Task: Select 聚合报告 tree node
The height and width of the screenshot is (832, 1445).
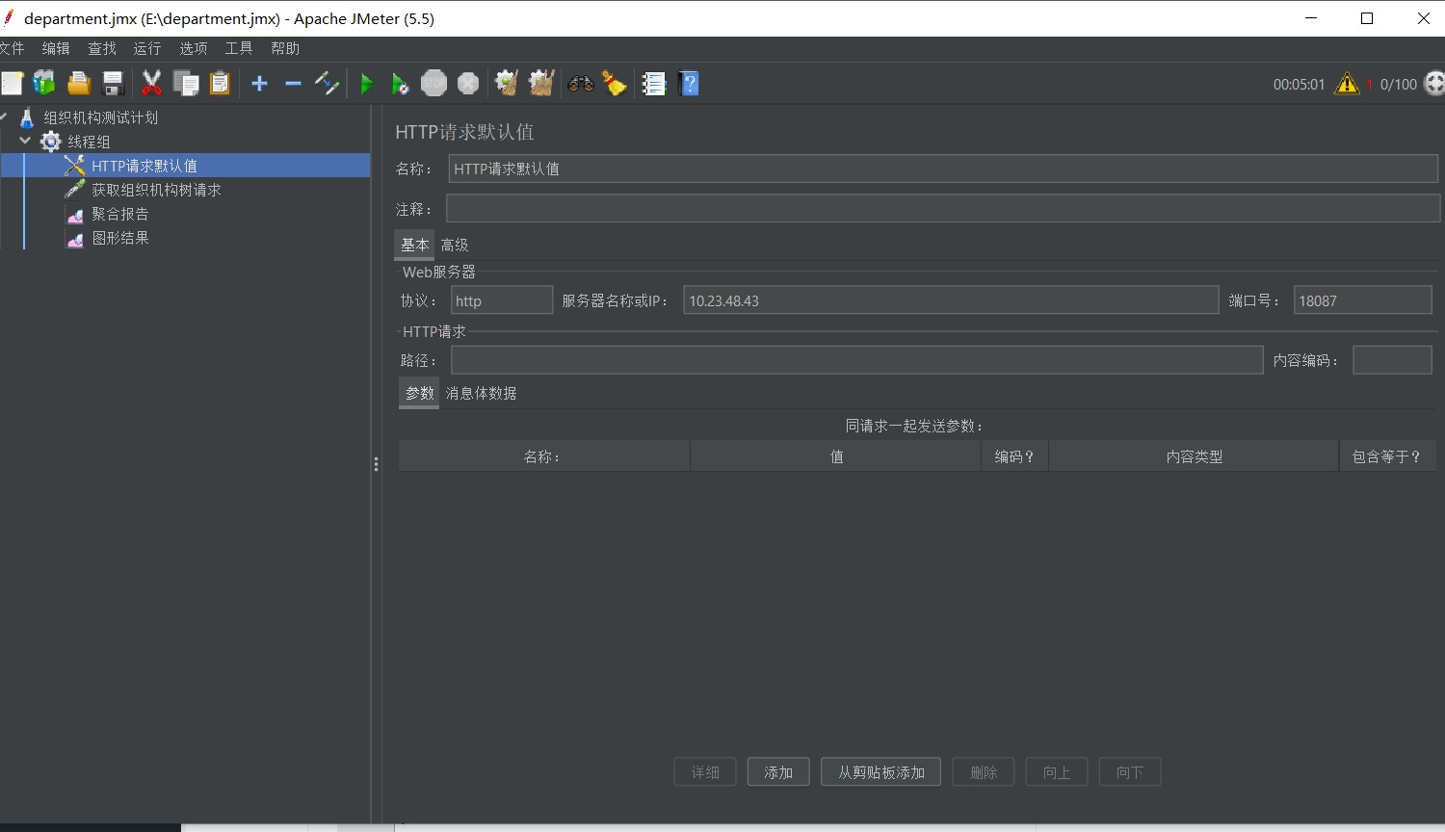Action: tap(120, 214)
